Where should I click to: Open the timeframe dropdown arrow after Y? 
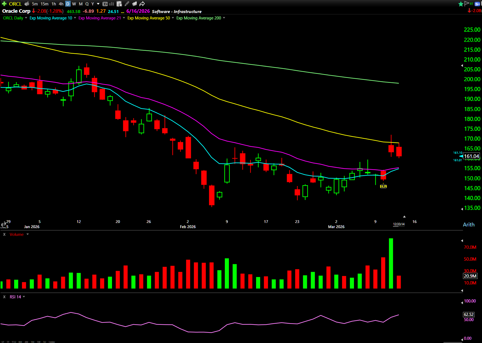coord(98,4)
